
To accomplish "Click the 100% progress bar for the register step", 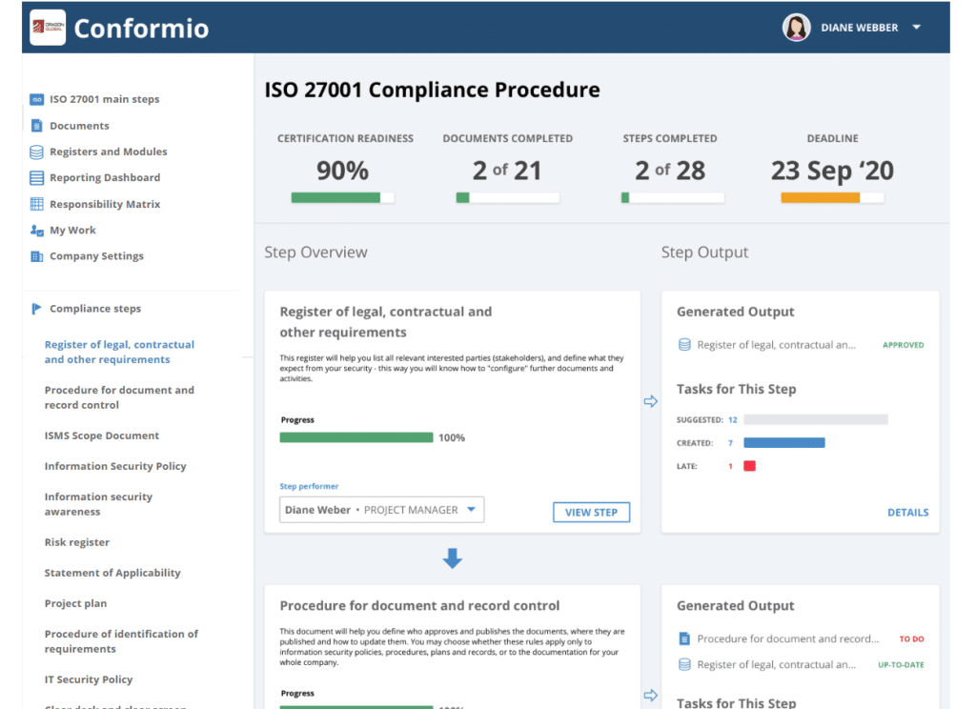I will (356, 436).
